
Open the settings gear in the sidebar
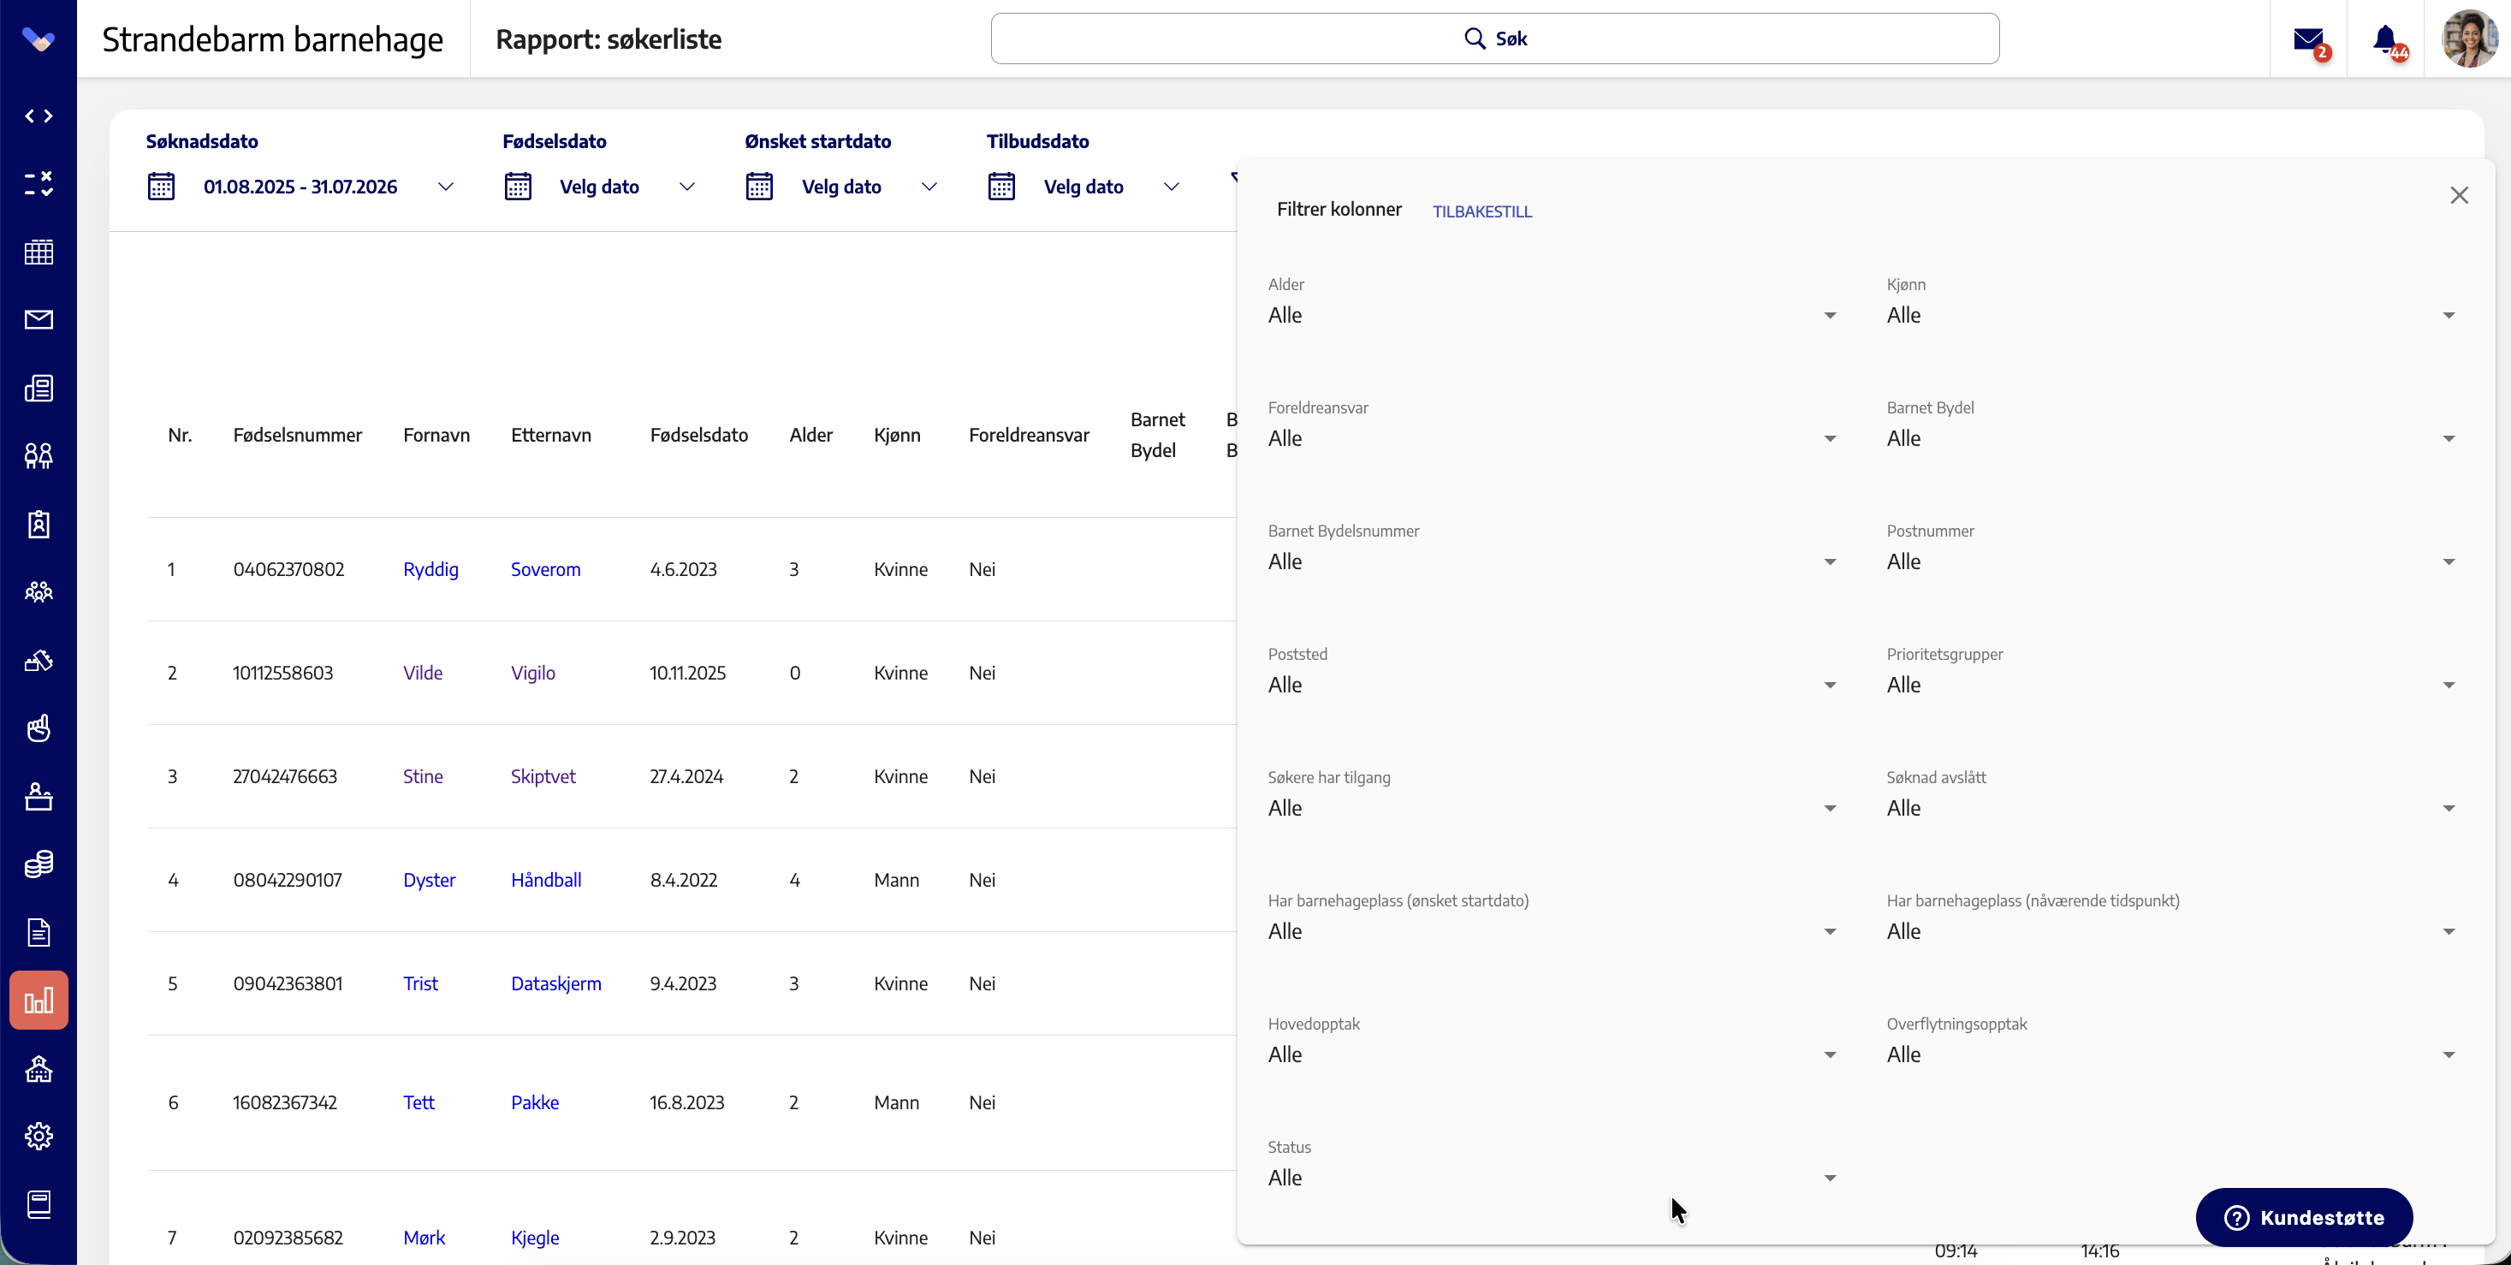click(39, 1137)
